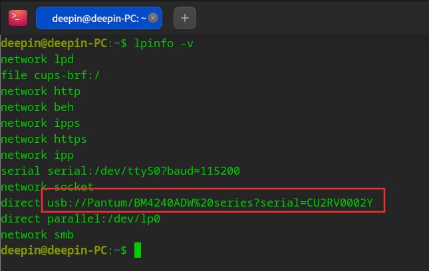Click the serial:/dev/ttyS0?baud=115200 text

coord(144,171)
